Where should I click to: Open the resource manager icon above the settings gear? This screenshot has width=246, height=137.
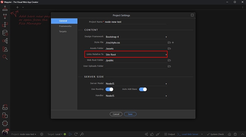click(x=5, y=115)
